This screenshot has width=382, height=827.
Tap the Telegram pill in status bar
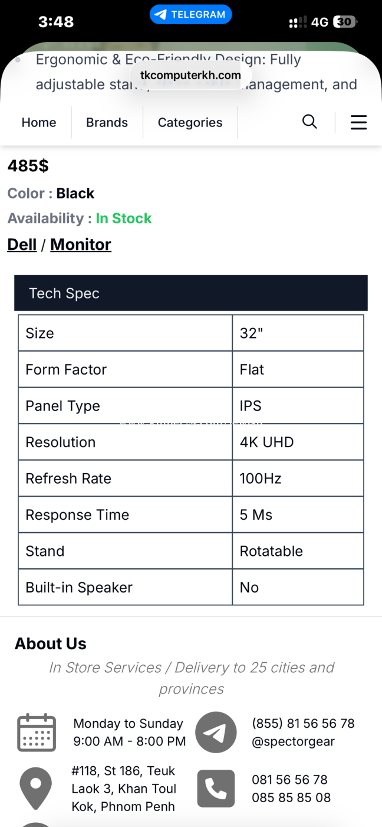190,15
